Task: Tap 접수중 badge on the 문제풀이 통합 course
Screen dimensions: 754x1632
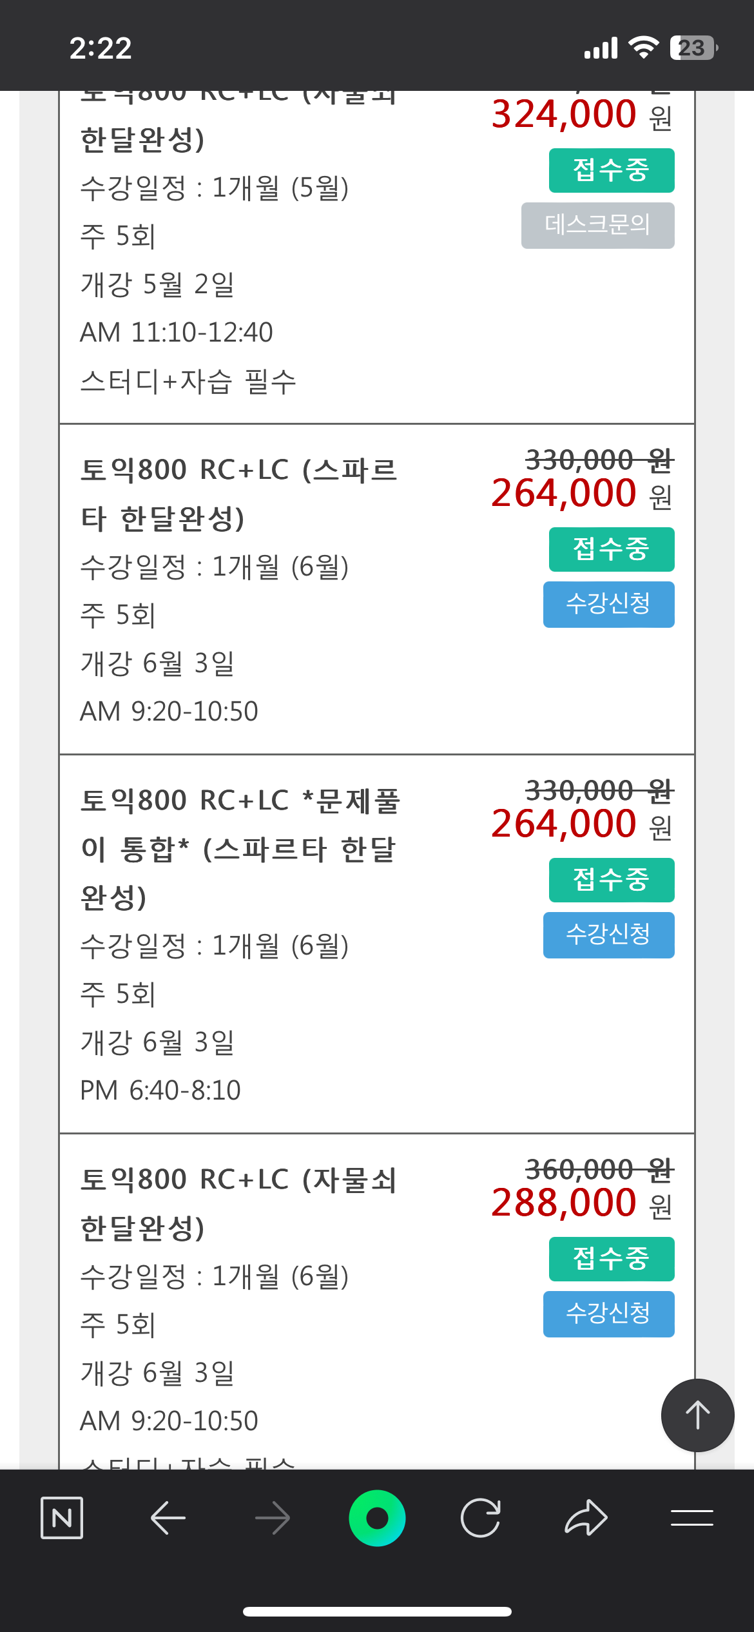Action: pyautogui.click(x=611, y=880)
